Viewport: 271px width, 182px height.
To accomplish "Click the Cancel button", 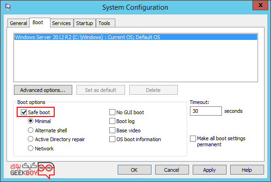I will (x=172, y=170).
